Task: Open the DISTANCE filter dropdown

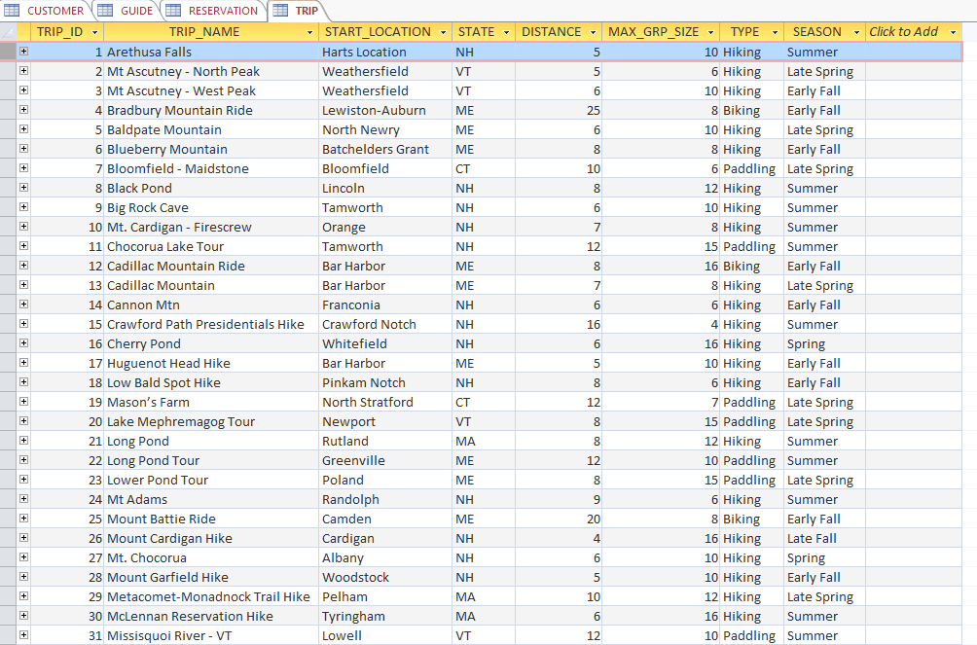Action: [591, 32]
